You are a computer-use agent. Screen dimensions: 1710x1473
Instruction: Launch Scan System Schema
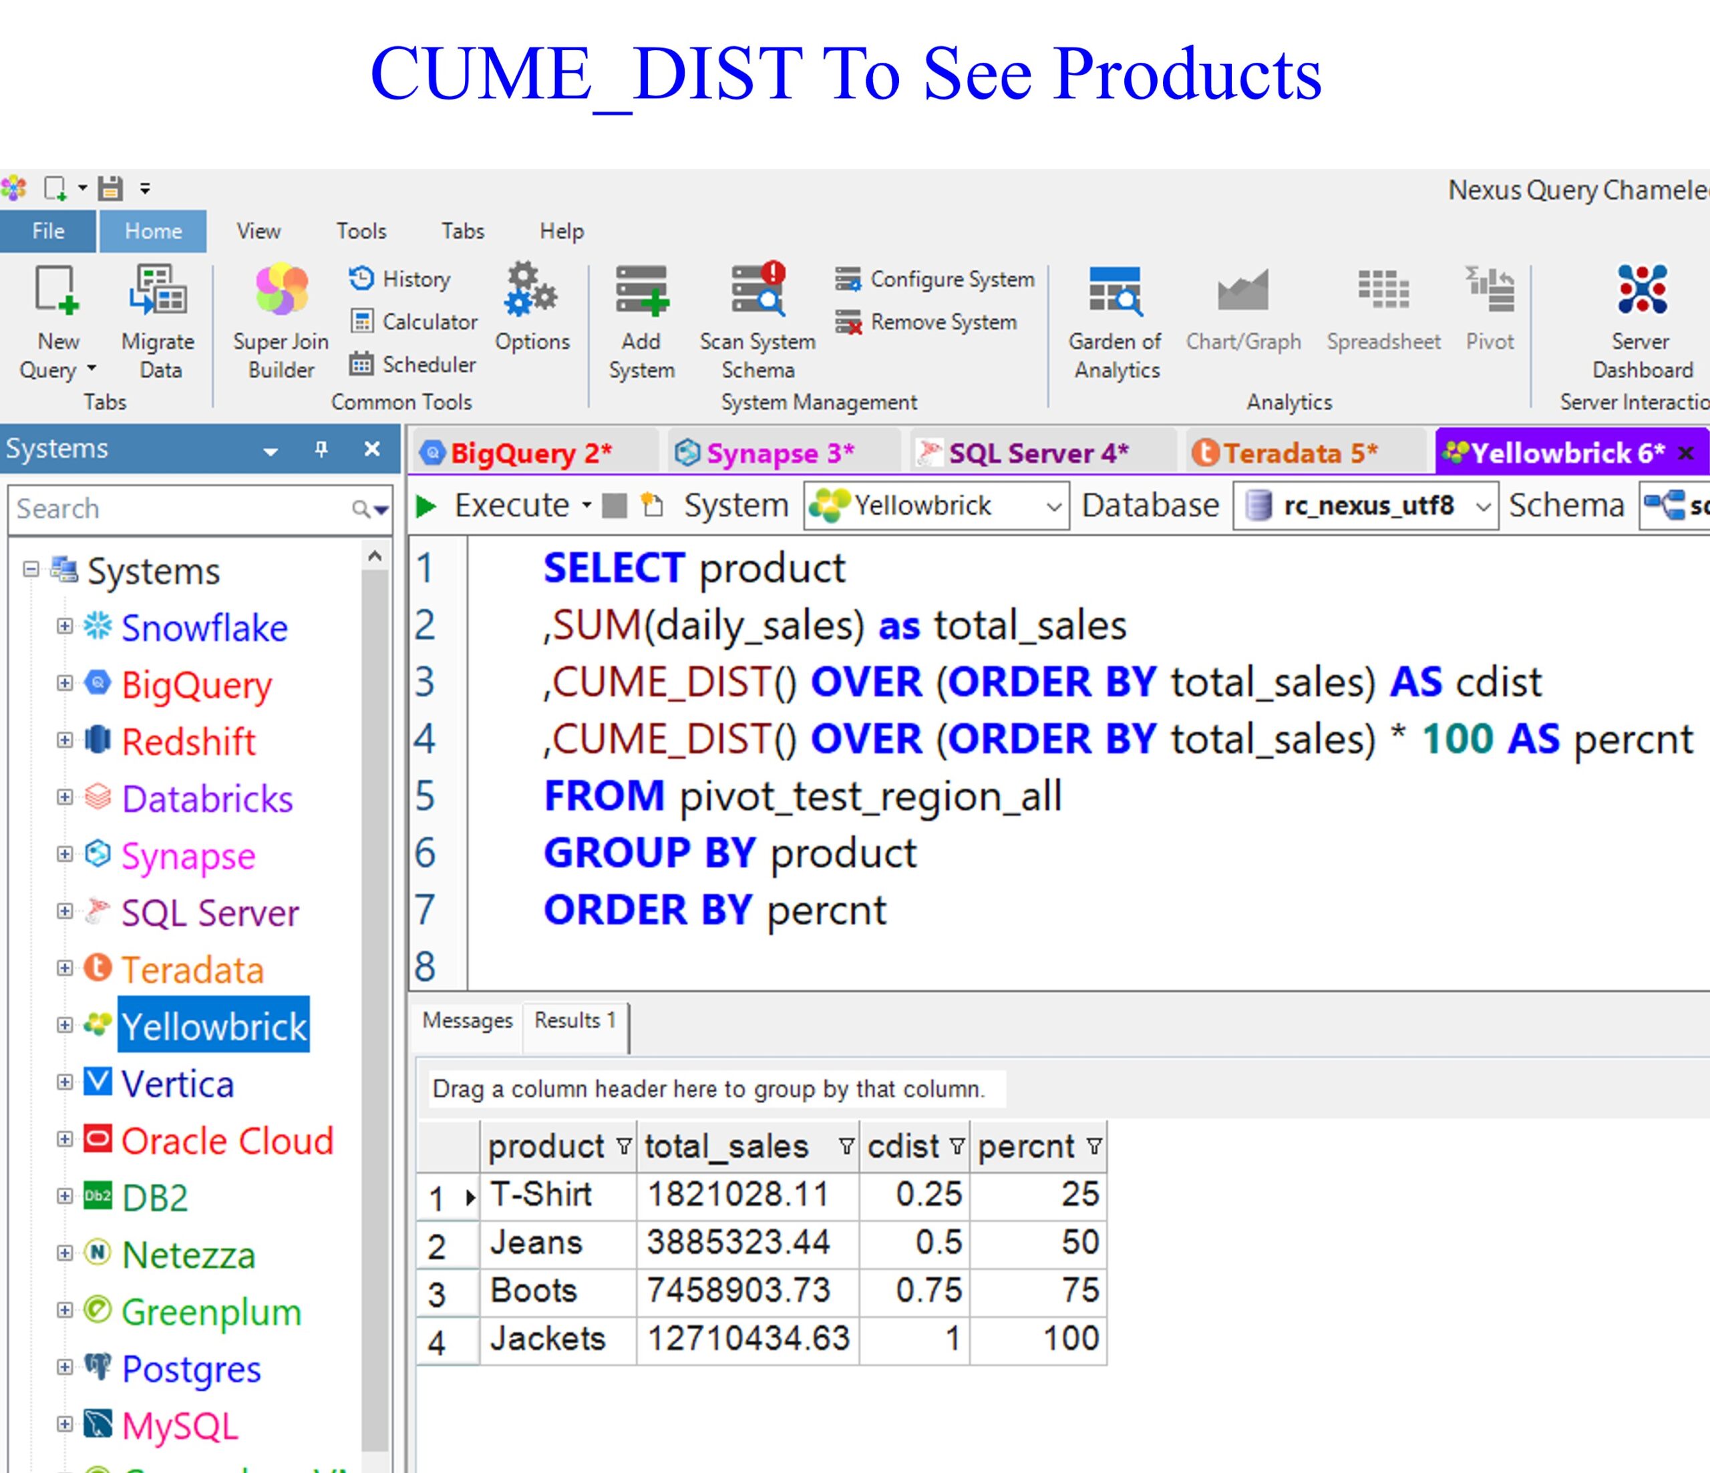coord(757,291)
